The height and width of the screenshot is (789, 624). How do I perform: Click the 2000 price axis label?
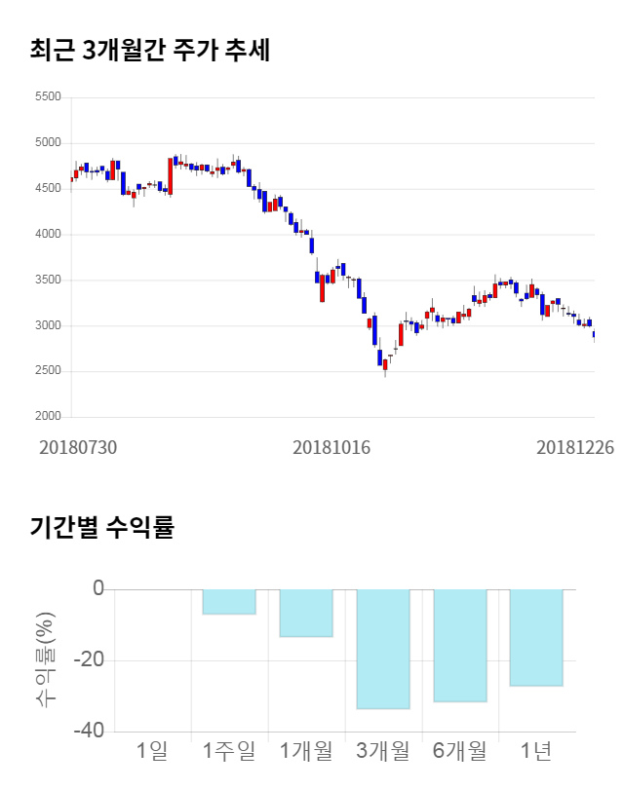(x=47, y=417)
